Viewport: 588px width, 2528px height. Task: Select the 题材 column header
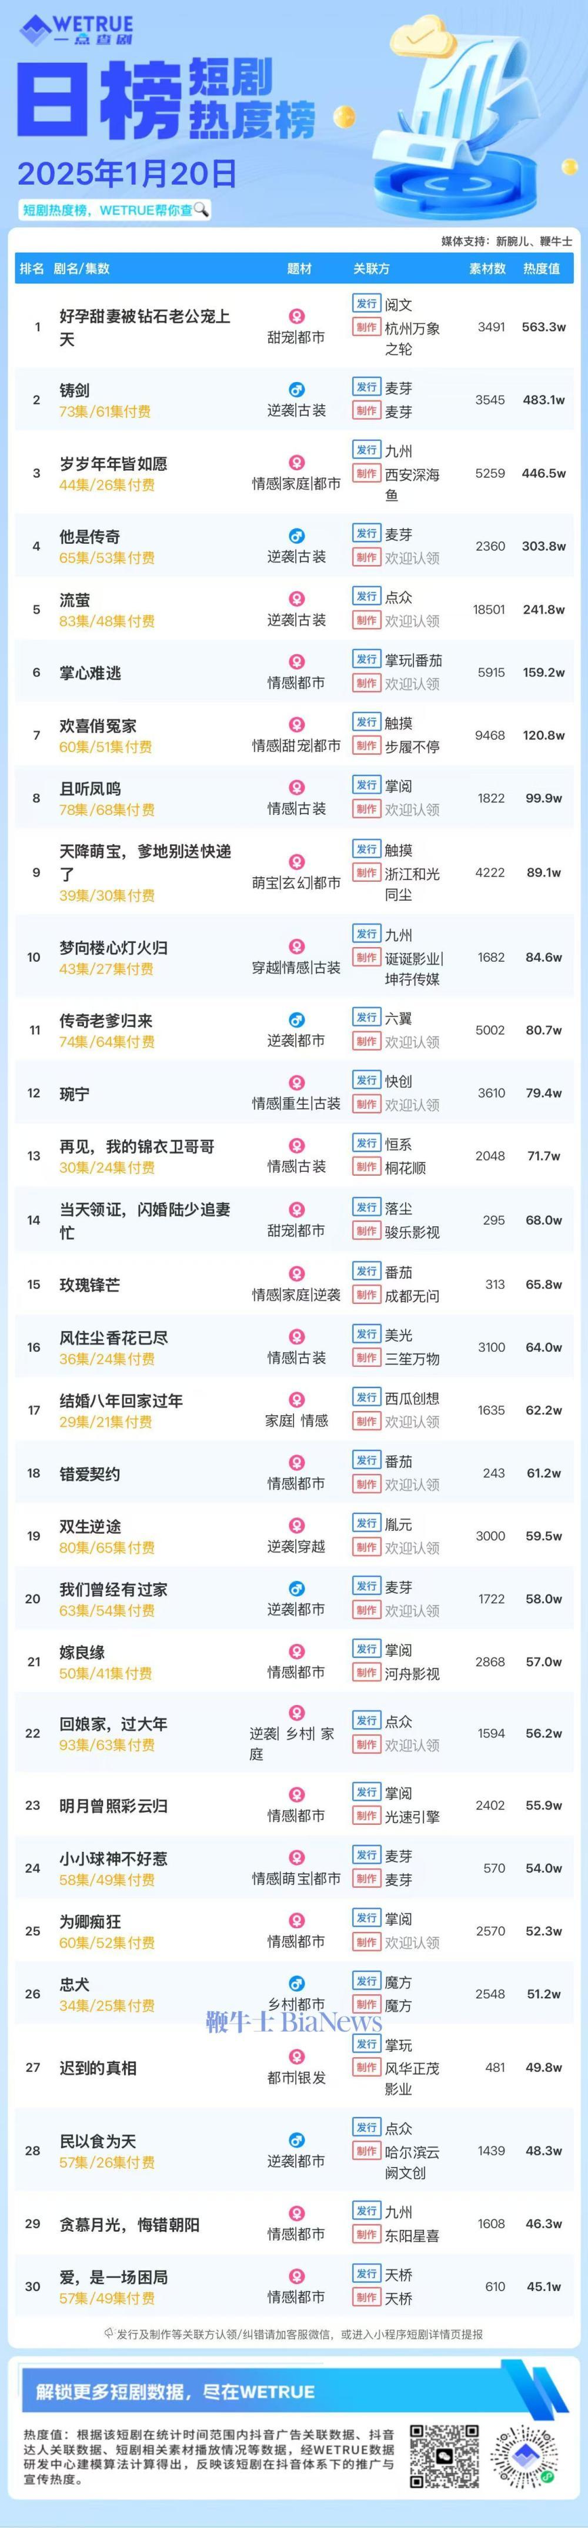(x=299, y=269)
